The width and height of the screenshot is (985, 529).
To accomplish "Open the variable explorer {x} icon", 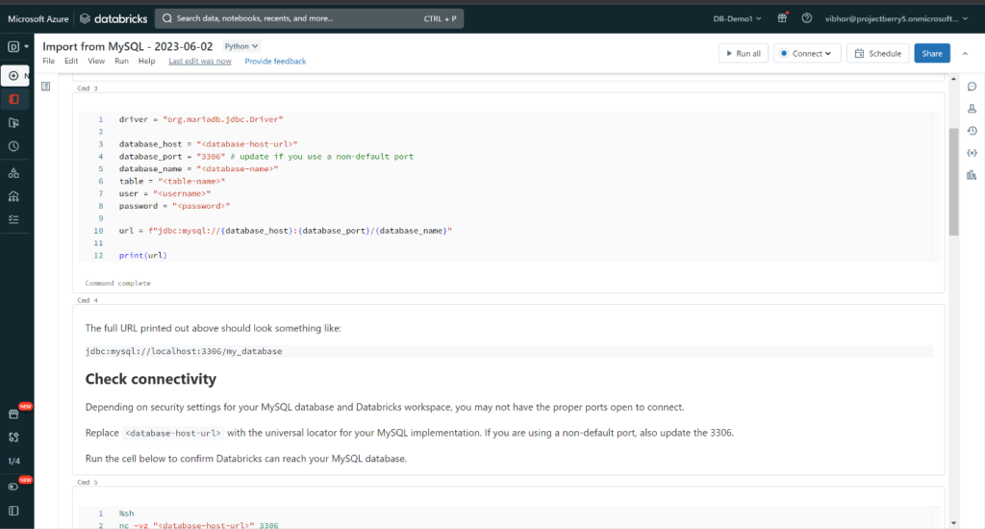I will coord(972,153).
